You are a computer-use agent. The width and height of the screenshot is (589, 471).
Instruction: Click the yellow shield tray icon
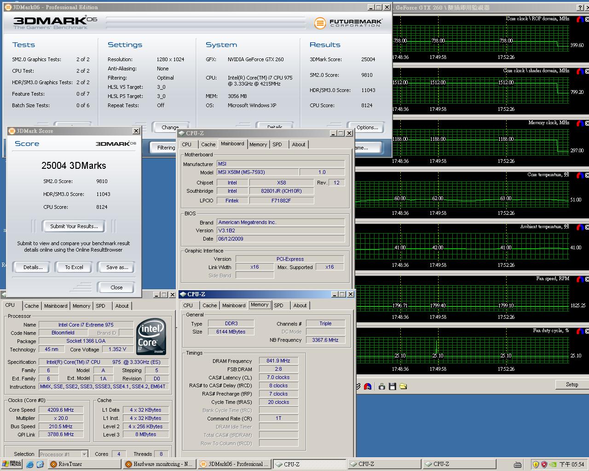[536, 464]
